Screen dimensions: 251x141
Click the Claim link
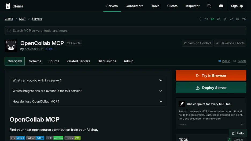pos(49,49)
